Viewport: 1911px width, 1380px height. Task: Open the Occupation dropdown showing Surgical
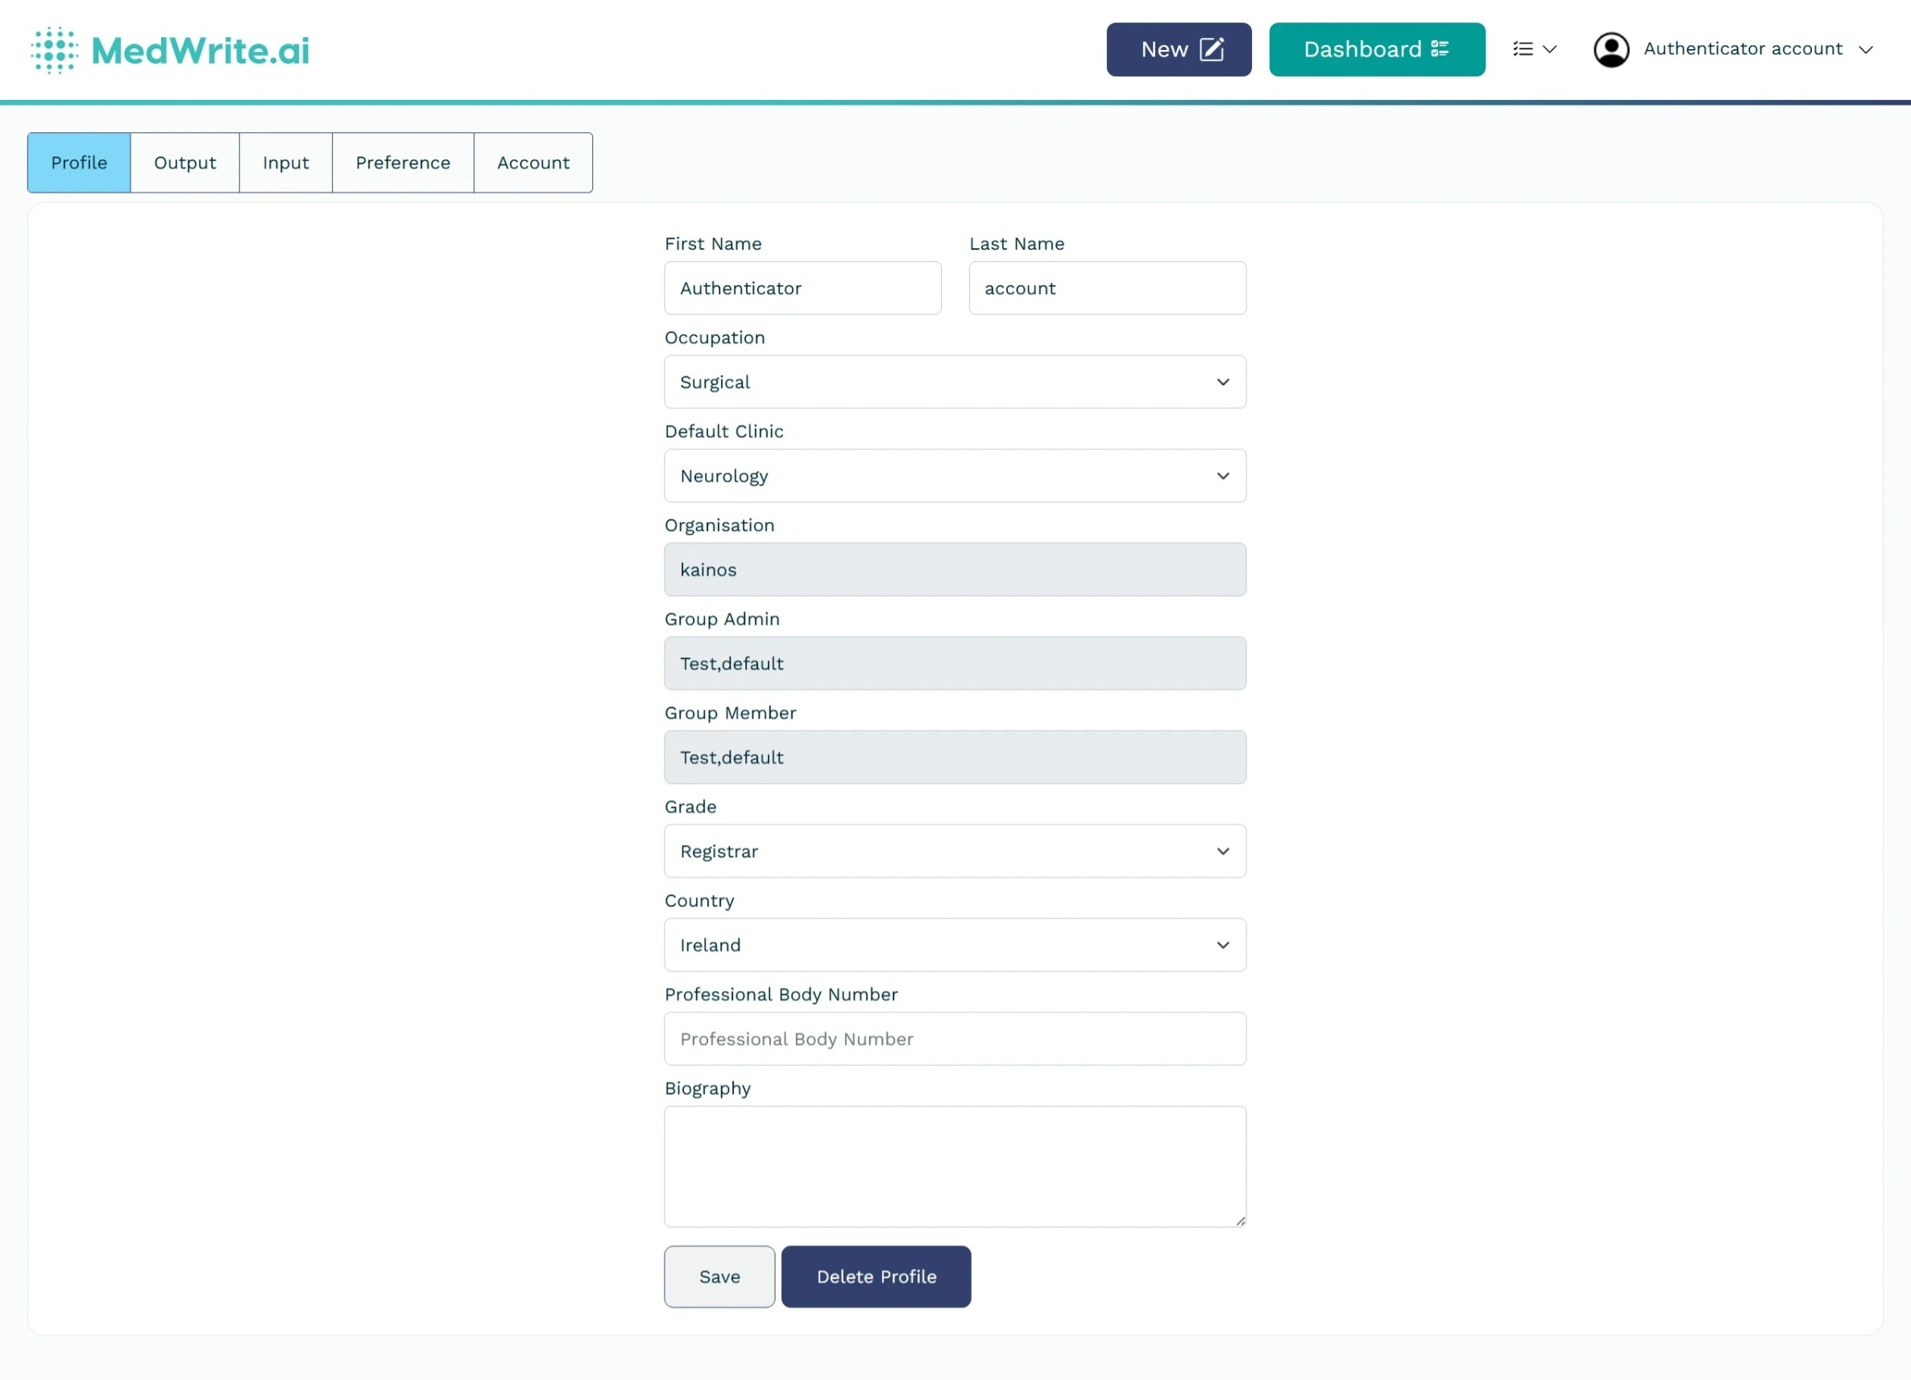955,382
